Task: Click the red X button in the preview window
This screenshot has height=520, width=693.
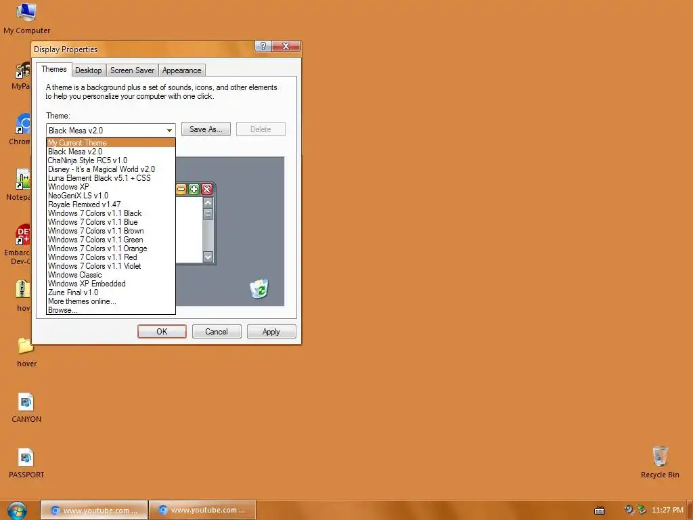Action: pyautogui.click(x=206, y=190)
